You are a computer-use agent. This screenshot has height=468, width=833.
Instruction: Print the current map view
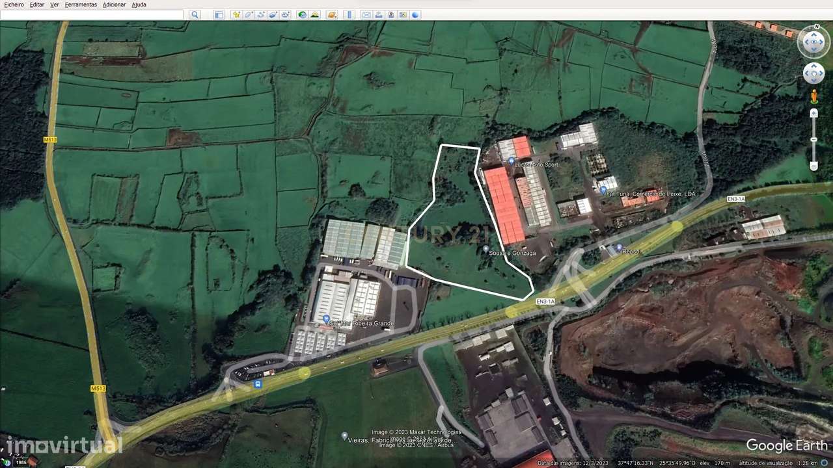tap(379, 14)
